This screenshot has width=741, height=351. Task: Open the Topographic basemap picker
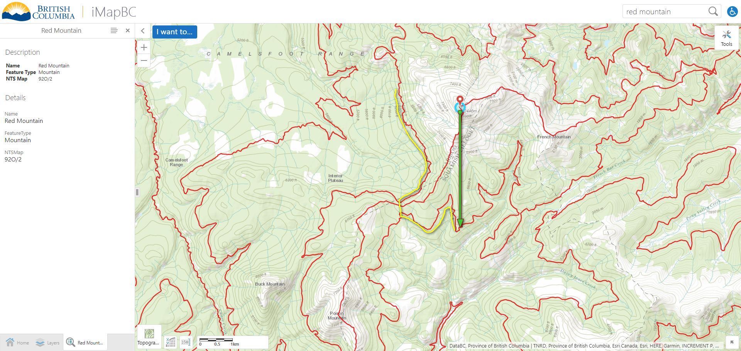pyautogui.click(x=149, y=337)
